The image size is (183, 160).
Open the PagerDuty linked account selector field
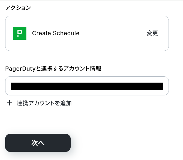click(x=87, y=86)
